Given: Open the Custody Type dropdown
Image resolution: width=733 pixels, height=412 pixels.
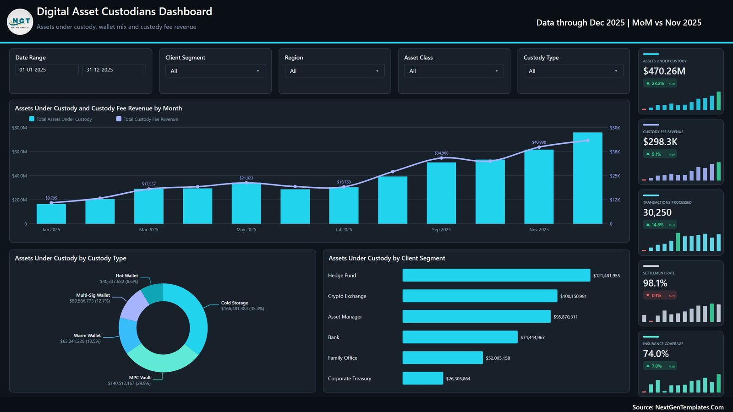Looking at the screenshot, I should (573, 71).
